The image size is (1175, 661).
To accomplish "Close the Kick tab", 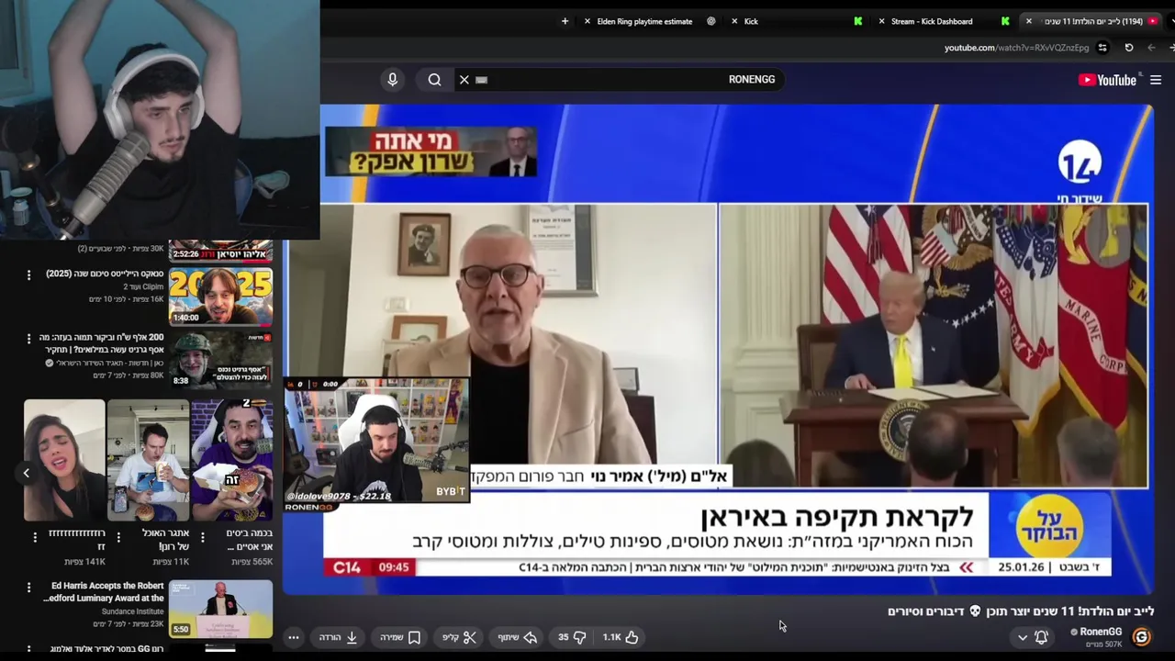I will point(734,21).
